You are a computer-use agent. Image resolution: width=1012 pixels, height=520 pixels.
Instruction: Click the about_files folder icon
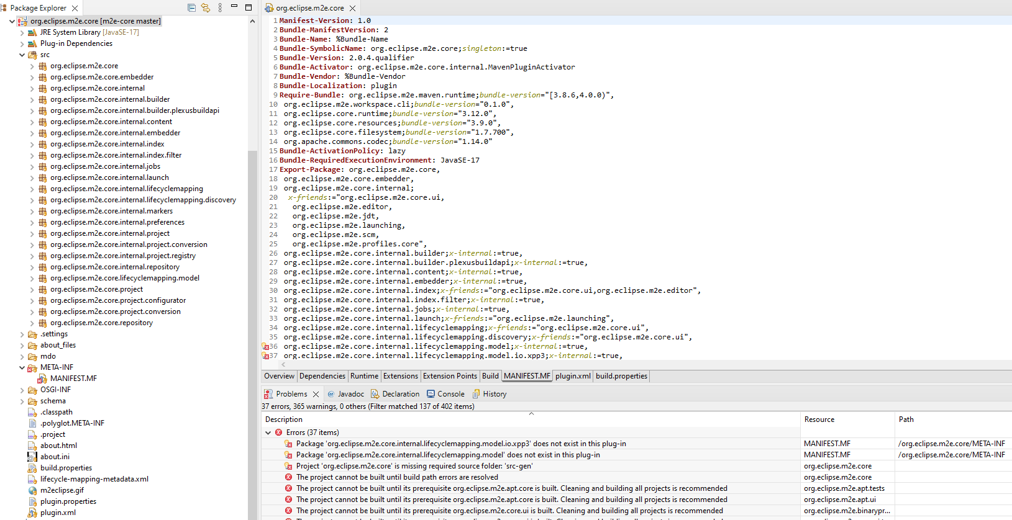tap(32, 345)
